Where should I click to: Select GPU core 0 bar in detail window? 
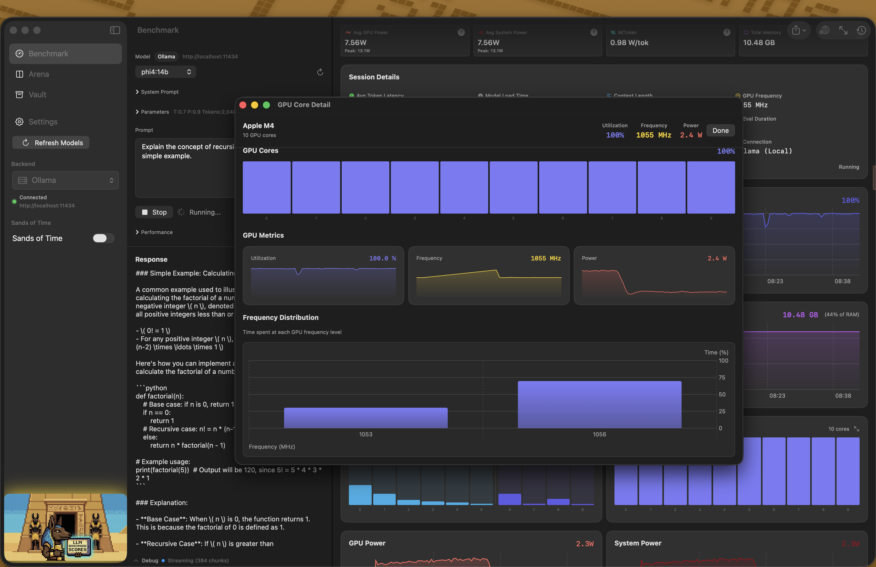tap(266, 187)
